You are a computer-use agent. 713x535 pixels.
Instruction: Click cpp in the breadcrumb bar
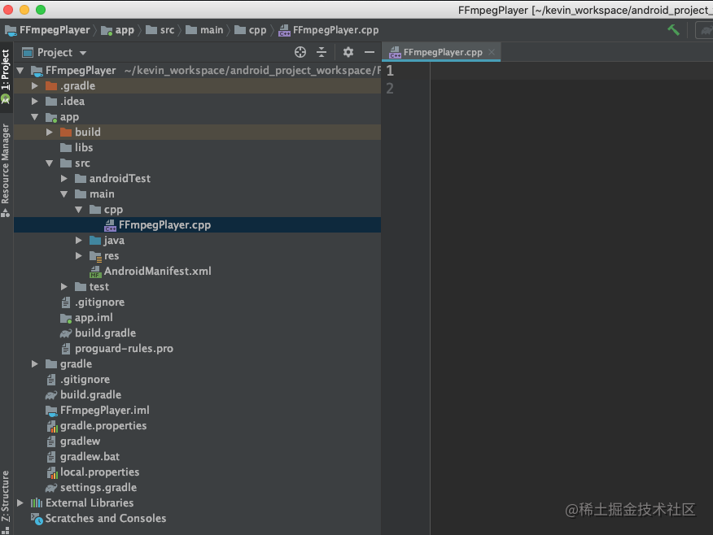point(251,30)
